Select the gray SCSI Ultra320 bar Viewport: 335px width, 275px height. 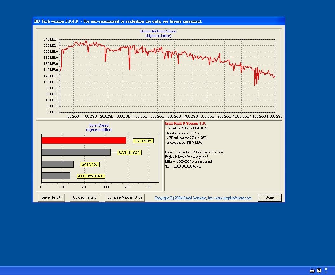tap(76, 152)
